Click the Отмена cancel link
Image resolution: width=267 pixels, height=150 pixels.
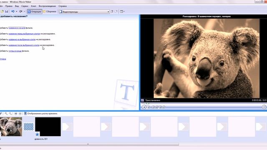pos(3,59)
